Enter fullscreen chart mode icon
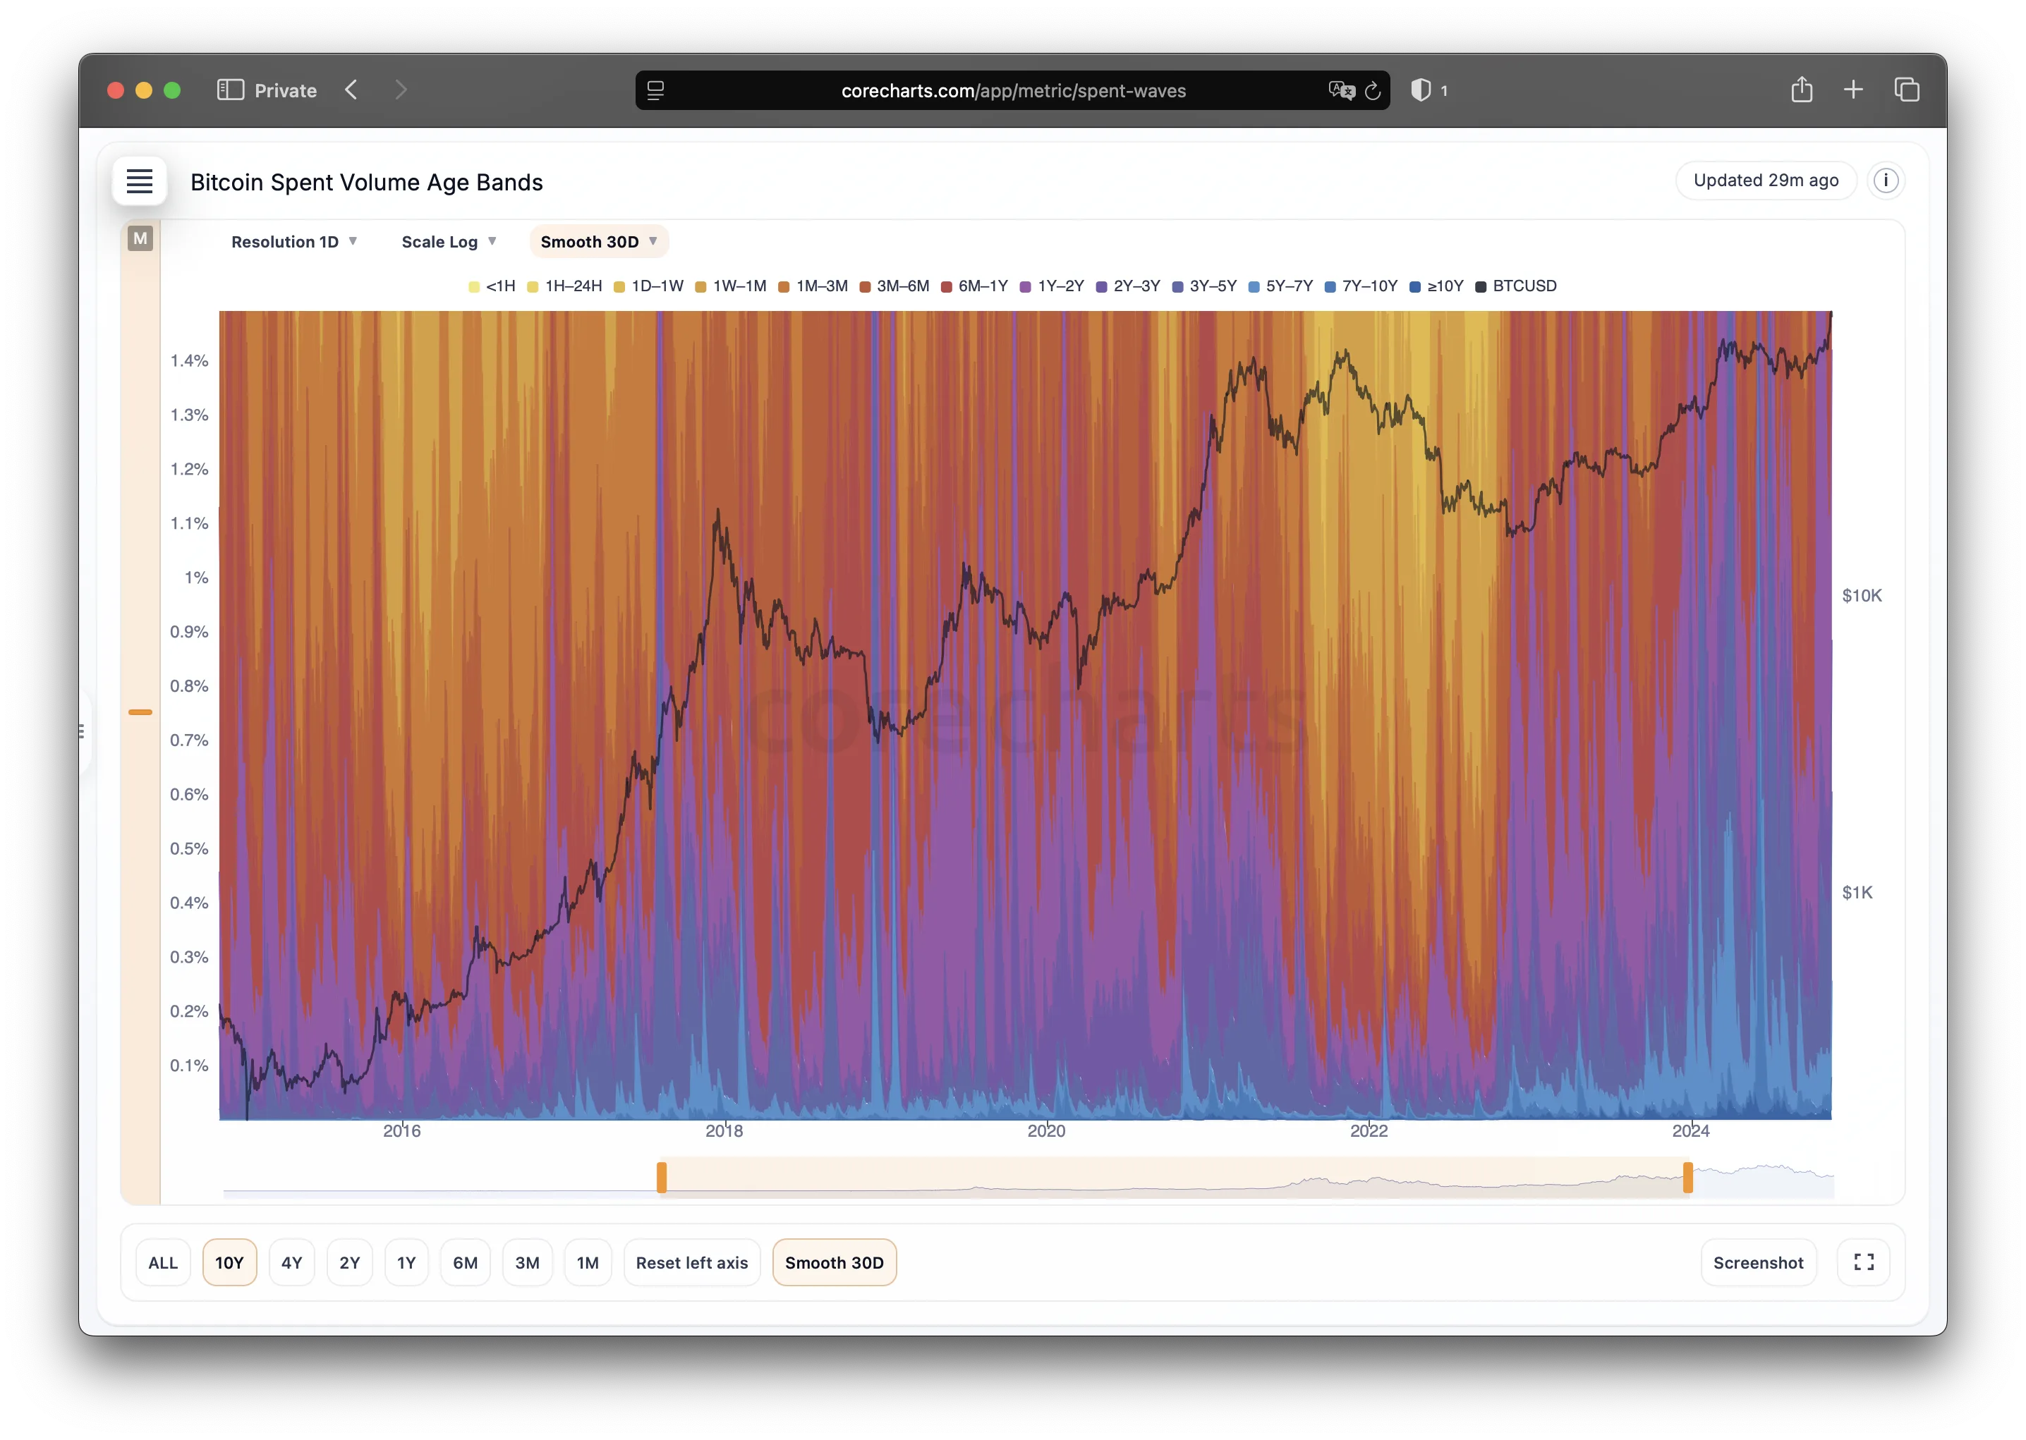 1864,1262
